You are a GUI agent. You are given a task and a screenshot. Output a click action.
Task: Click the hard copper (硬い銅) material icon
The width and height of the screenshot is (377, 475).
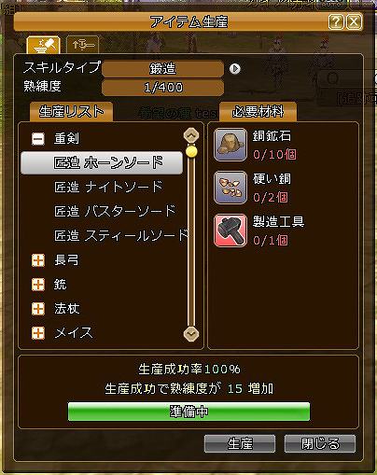tap(230, 188)
